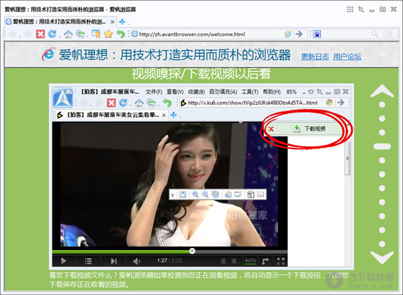Click the main toolbar's new window globe icon
403x295 pixels.
[80, 34]
